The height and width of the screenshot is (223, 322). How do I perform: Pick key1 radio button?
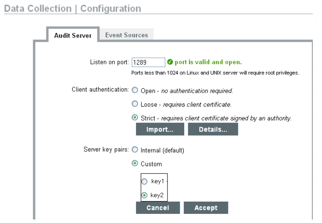pos(144,181)
